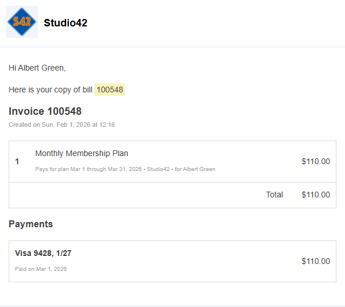This screenshot has width=345, height=307.
Task: Click the Visa payment card box
Action: point(172,261)
